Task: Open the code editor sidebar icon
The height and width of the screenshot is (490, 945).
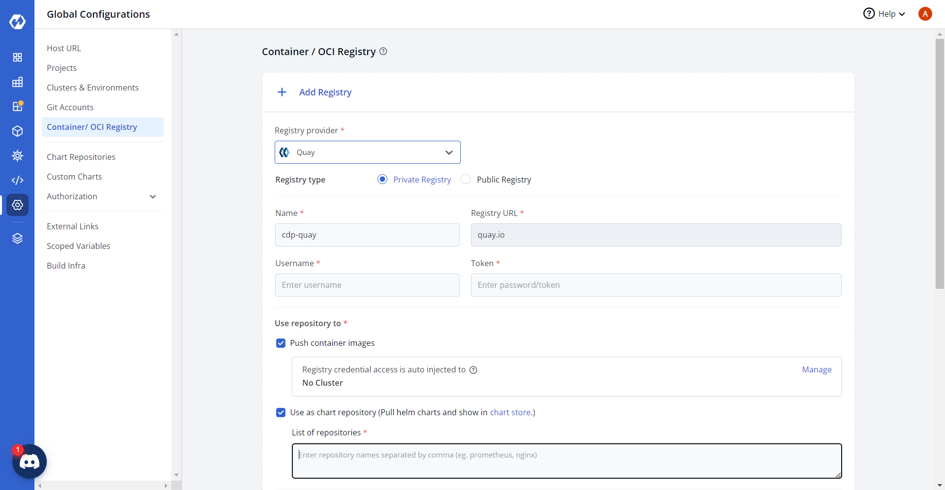Action: coord(17,181)
